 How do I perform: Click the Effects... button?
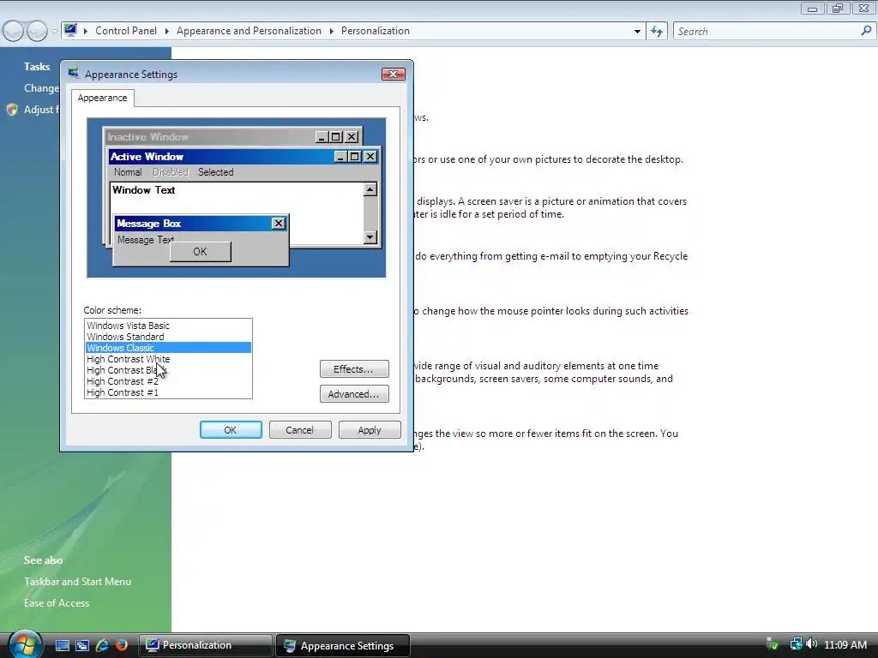[354, 368]
